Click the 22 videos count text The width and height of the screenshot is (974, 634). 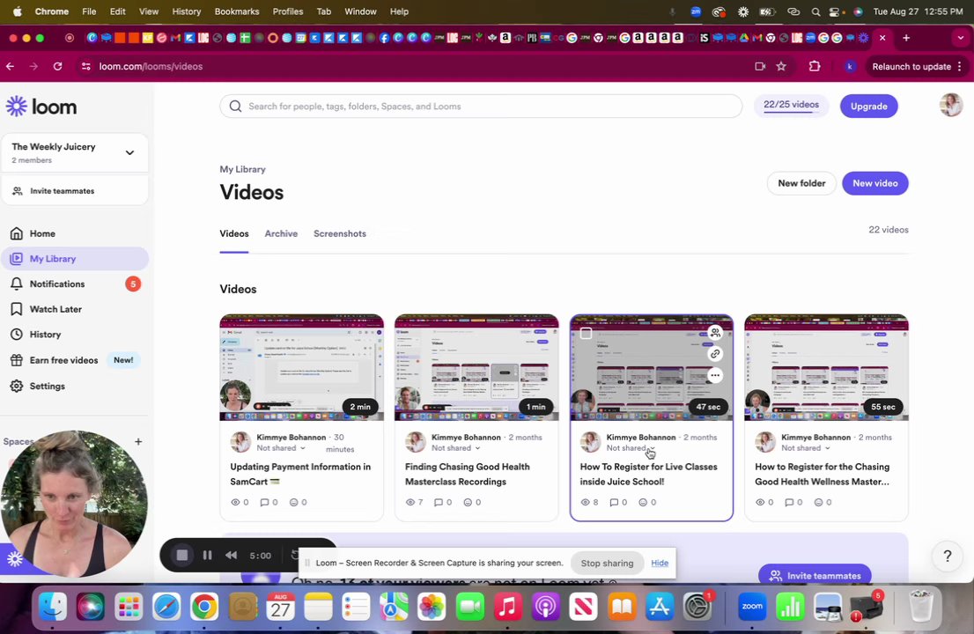[x=889, y=230]
